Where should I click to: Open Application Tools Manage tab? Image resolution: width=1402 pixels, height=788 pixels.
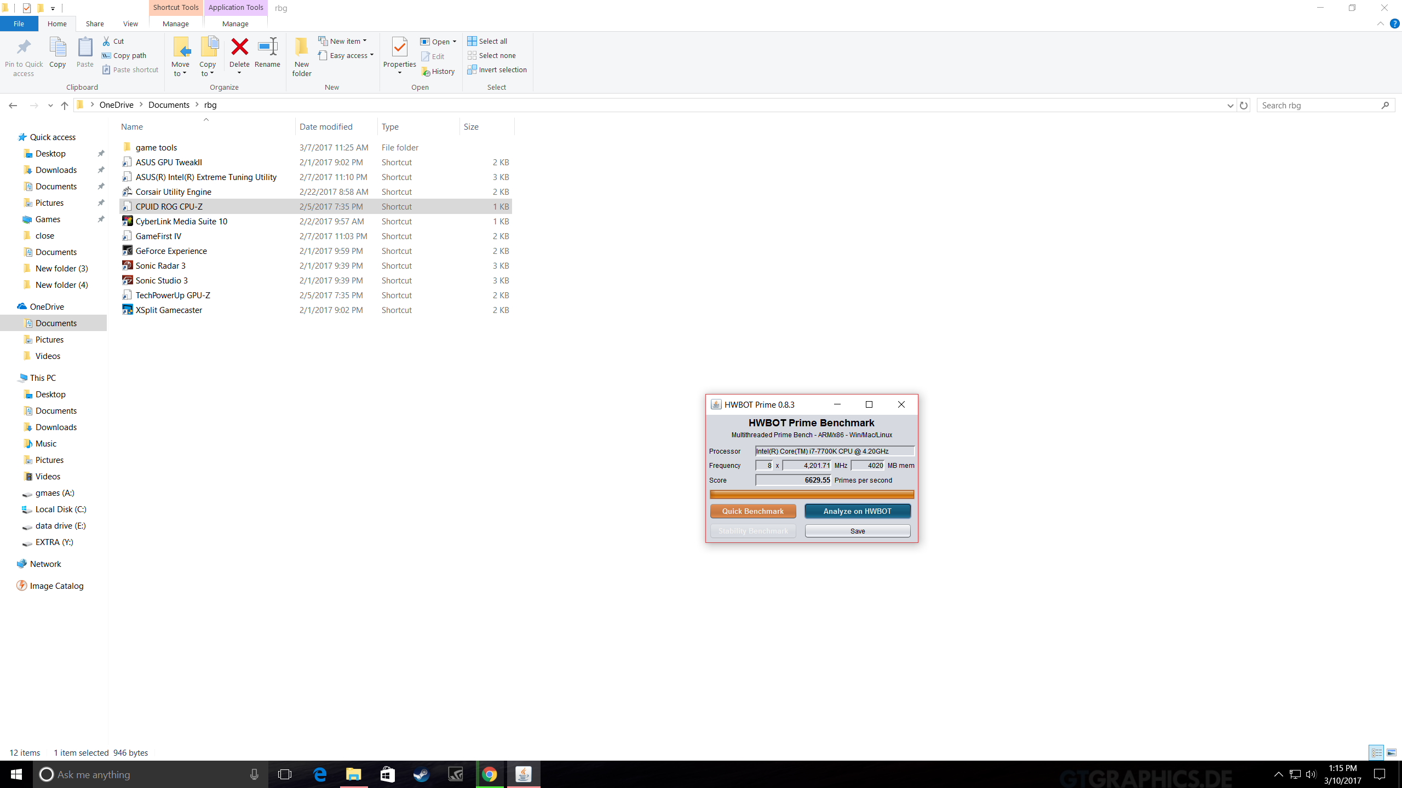235,24
